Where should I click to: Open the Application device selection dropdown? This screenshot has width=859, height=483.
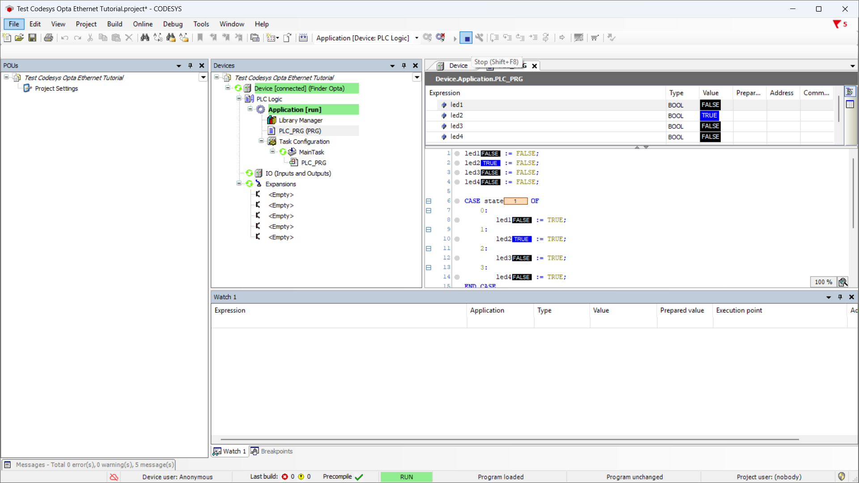[x=416, y=38]
